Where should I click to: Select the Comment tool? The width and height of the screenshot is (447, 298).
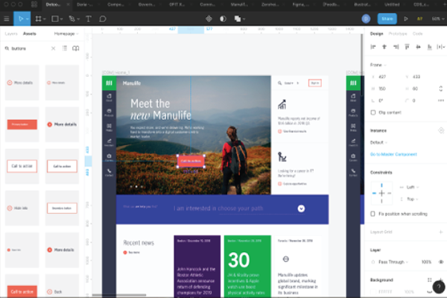tap(103, 19)
